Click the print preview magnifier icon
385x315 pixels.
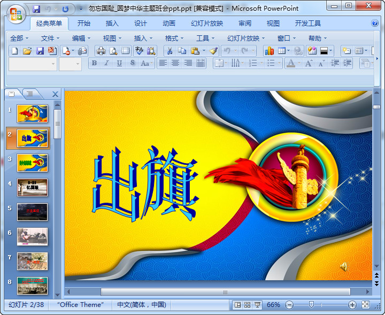113,51
